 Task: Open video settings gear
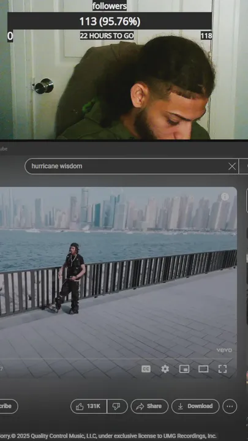coord(165,369)
